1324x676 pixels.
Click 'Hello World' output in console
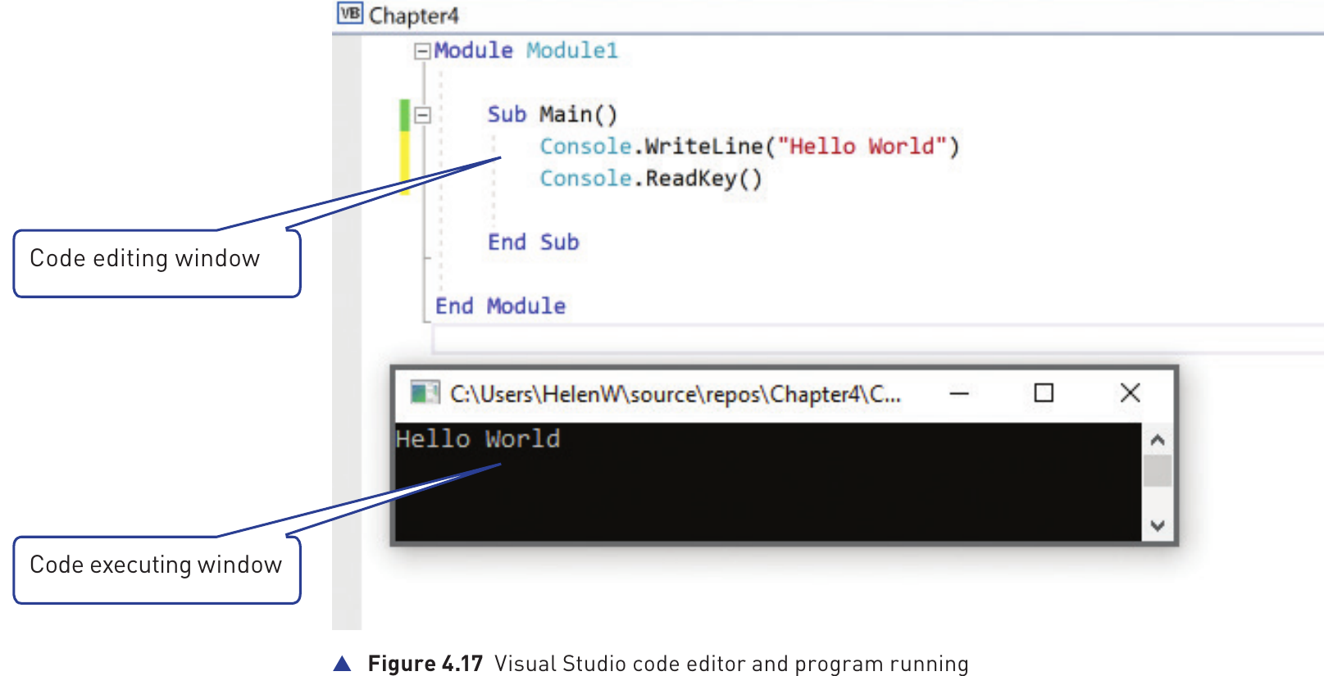(x=478, y=439)
